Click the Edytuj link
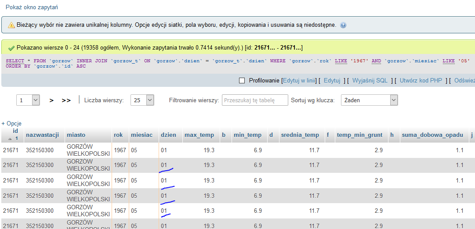 [x=332, y=80]
